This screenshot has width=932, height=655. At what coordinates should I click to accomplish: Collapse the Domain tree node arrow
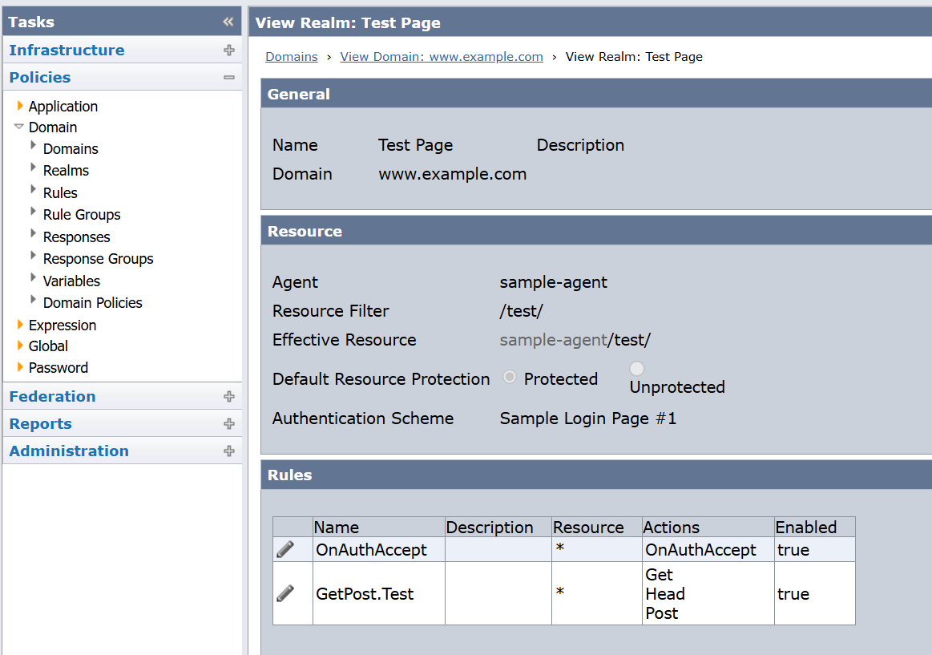pyautogui.click(x=19, y=127)
